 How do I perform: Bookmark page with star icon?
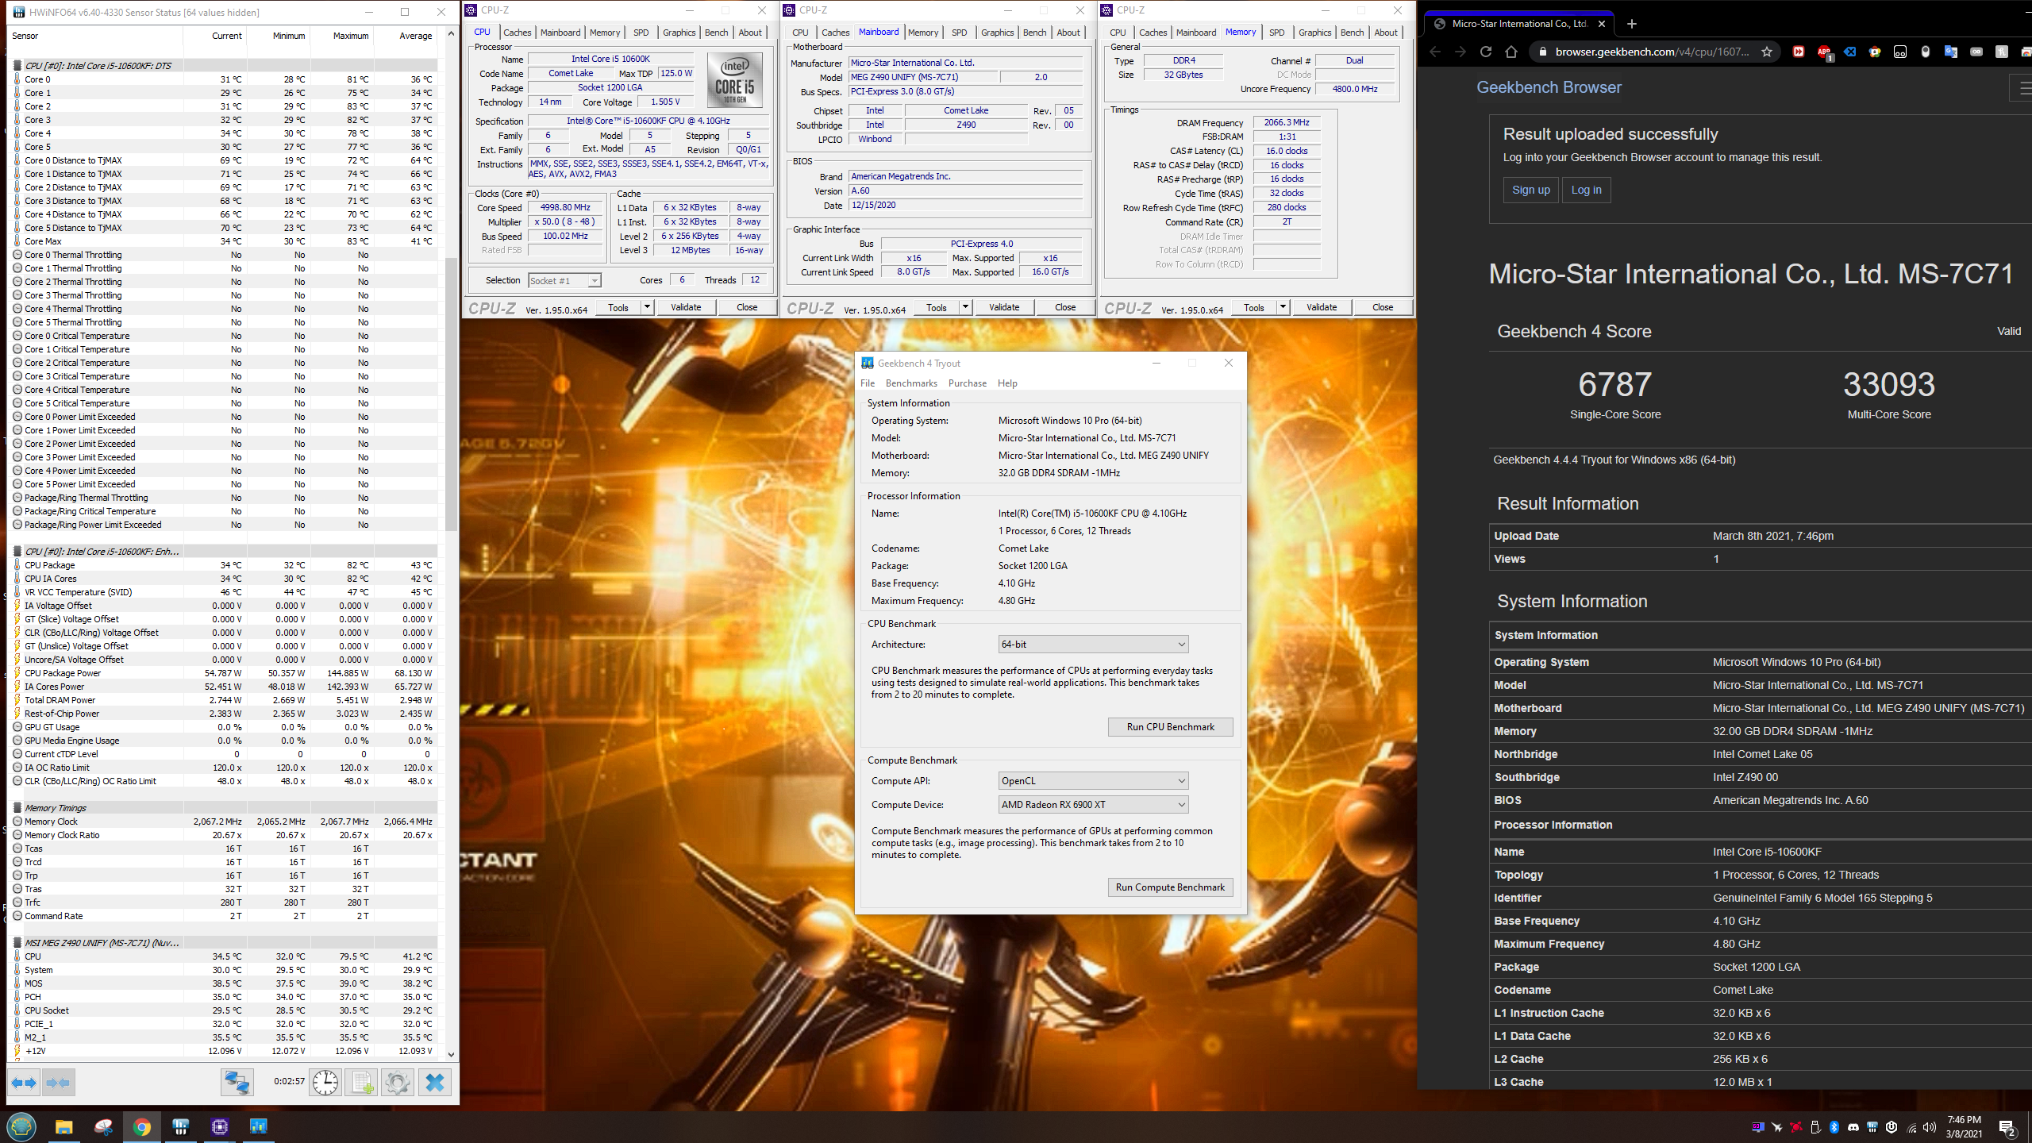point(1767,52)
